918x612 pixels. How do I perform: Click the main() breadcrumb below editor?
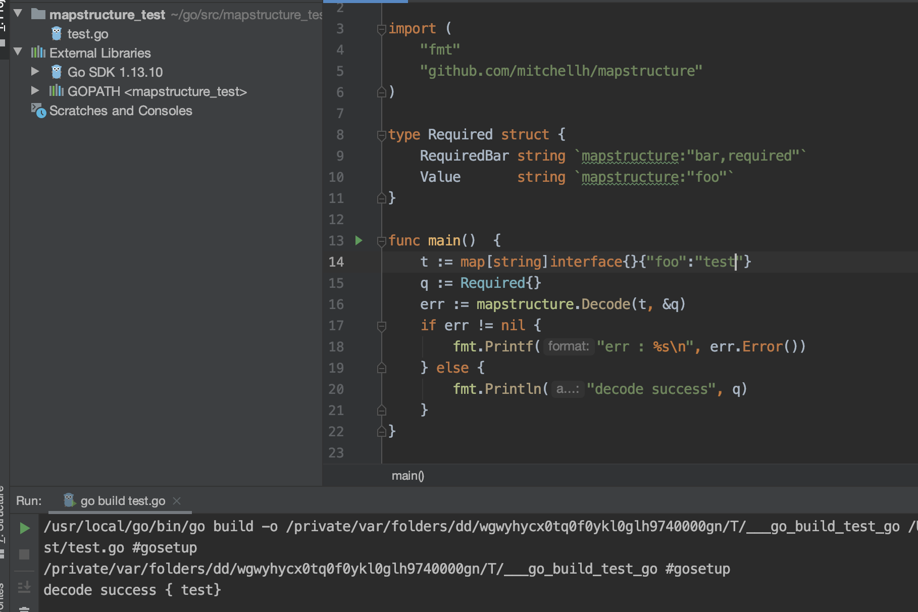coord(408,476)
